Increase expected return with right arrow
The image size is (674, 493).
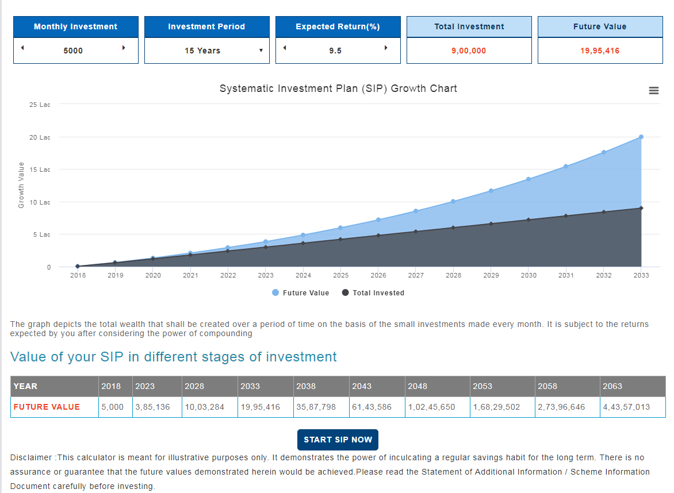[386, 48]
